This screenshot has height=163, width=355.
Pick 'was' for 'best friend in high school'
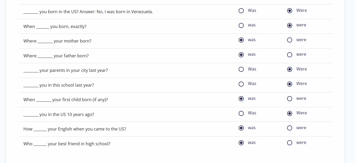pos(241,143)
